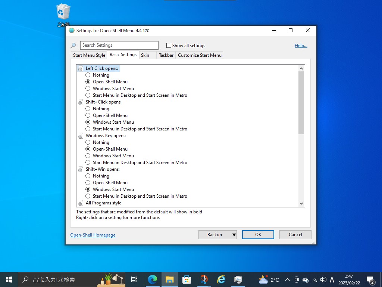Select Nothing under Shift+Click opens
Viewport: 382px width, 287px height.
pos(88,109)
